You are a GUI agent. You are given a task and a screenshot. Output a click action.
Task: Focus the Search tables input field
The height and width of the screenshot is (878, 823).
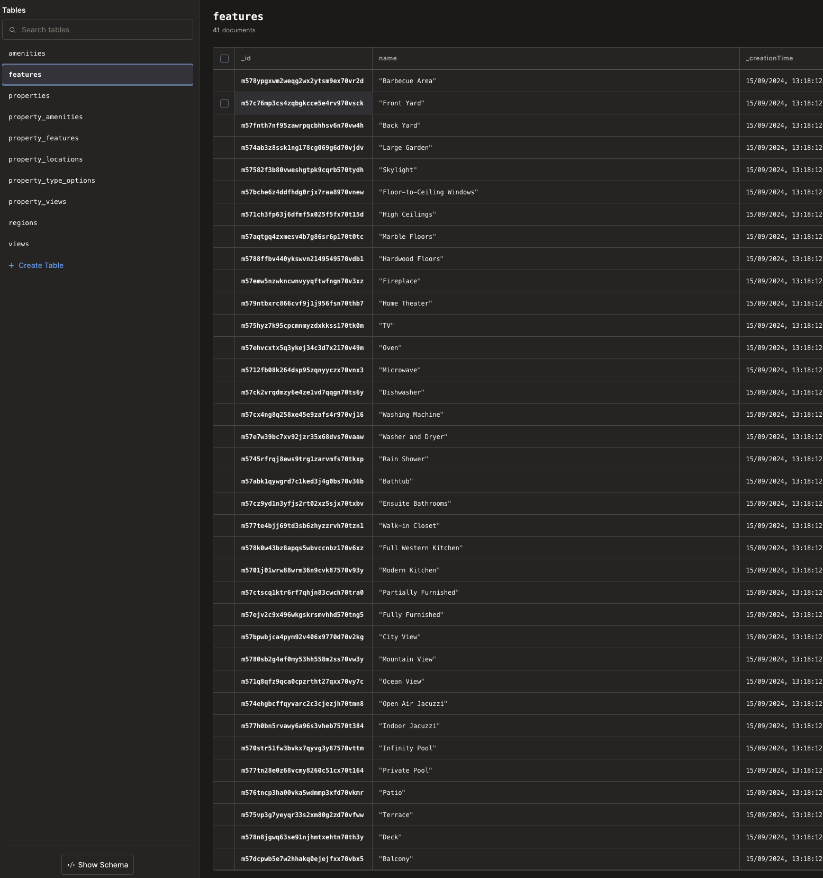click(98, 30)
